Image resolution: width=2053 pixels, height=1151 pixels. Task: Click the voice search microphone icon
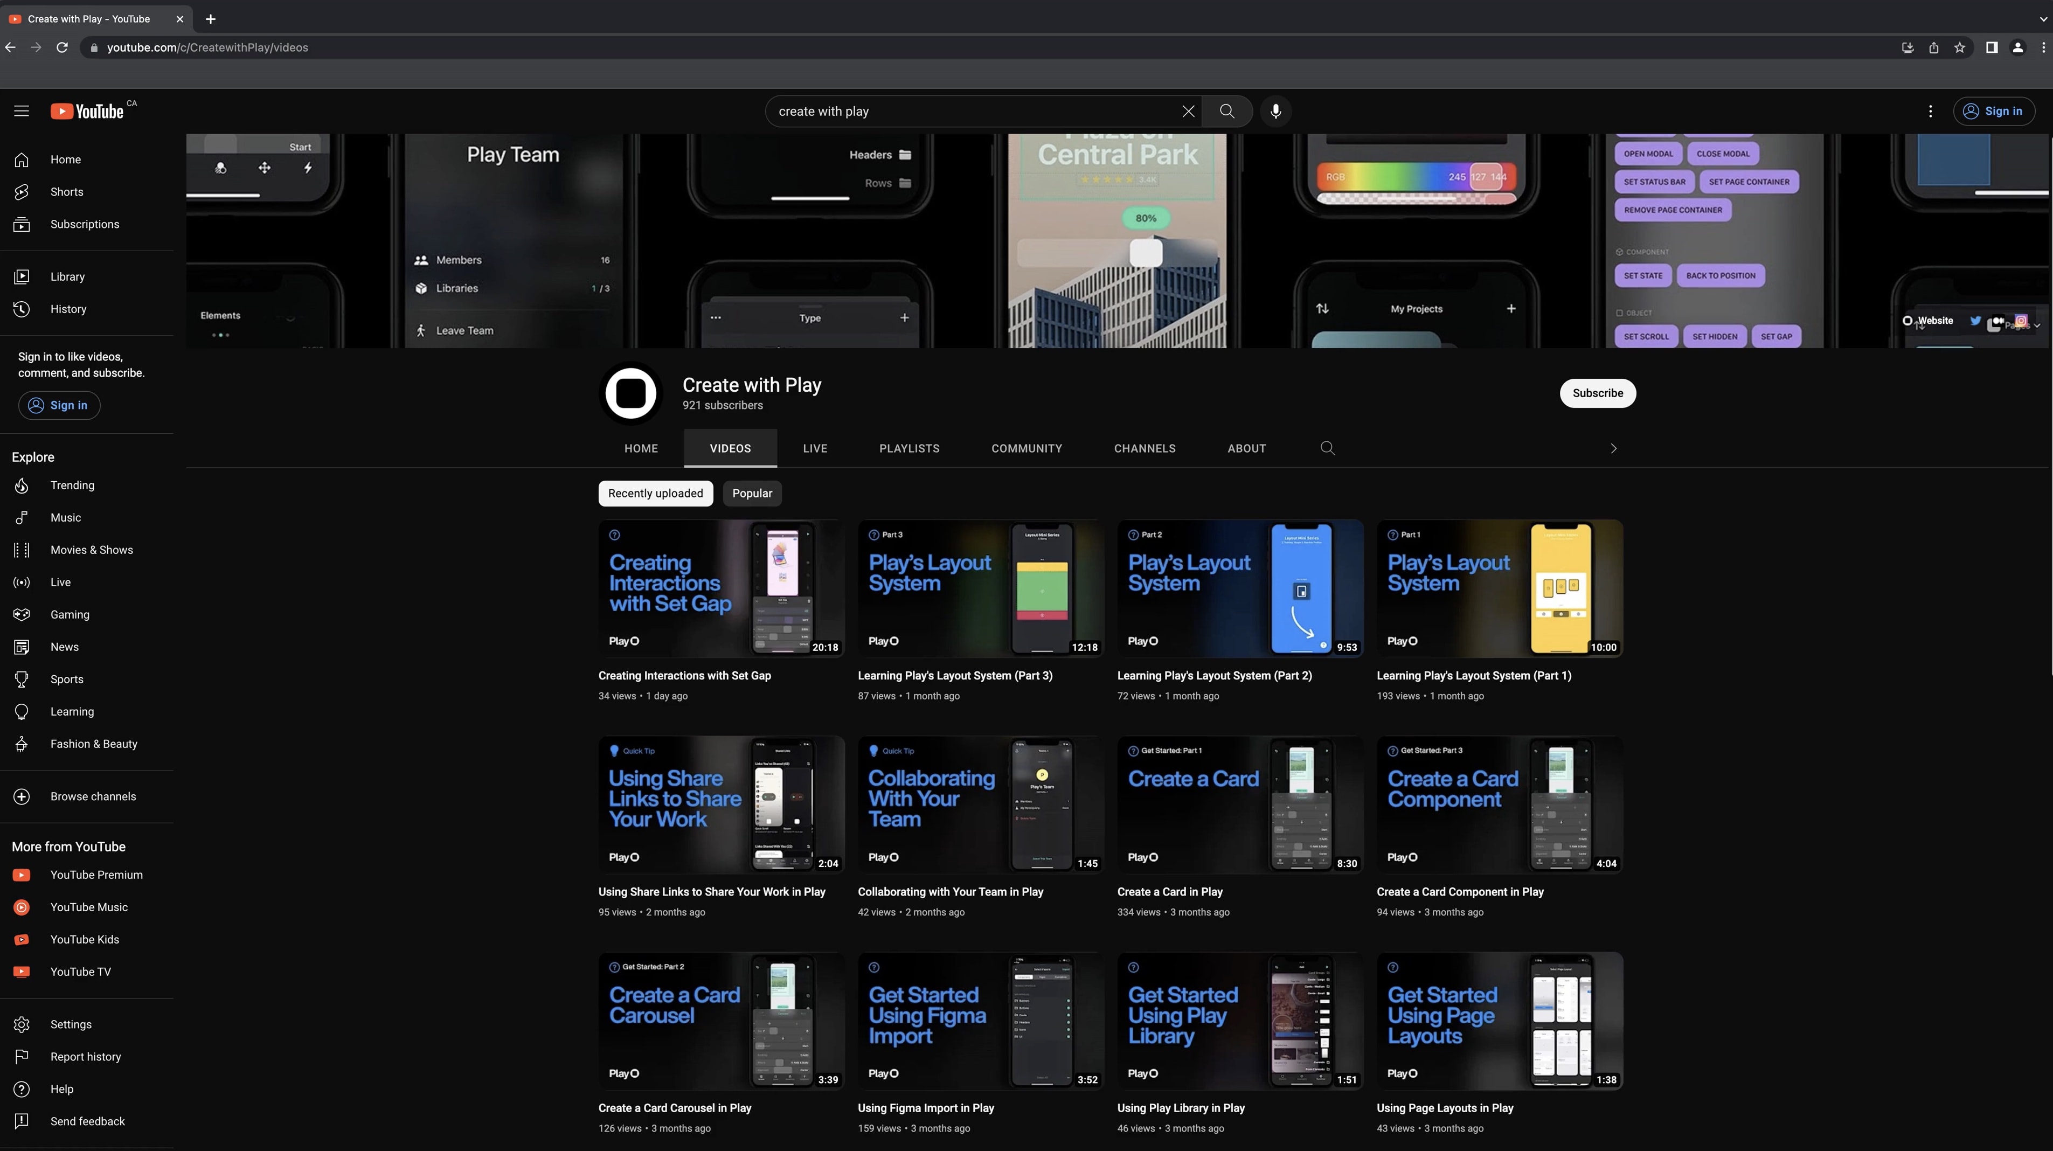(1275, 111)
